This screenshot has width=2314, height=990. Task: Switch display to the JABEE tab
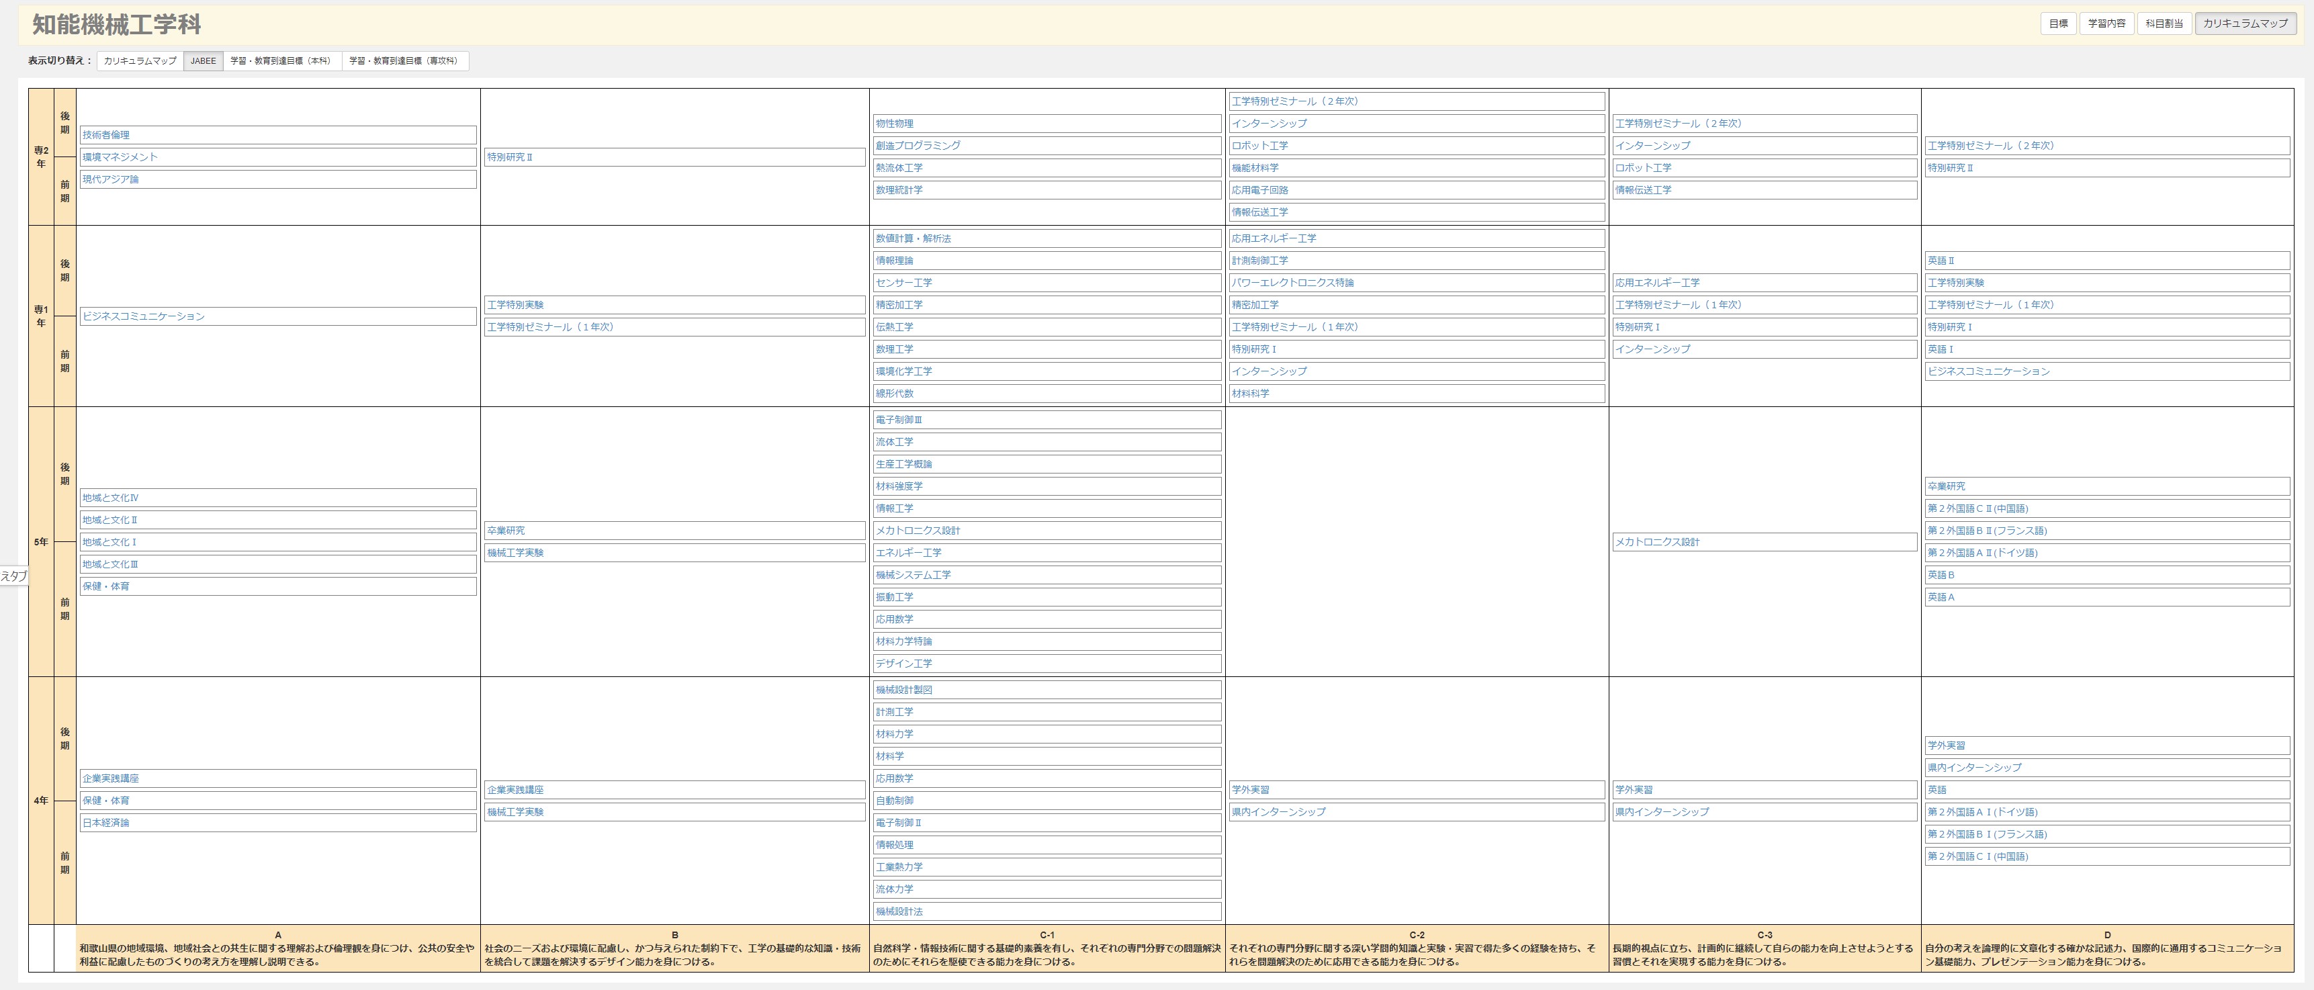203,61
